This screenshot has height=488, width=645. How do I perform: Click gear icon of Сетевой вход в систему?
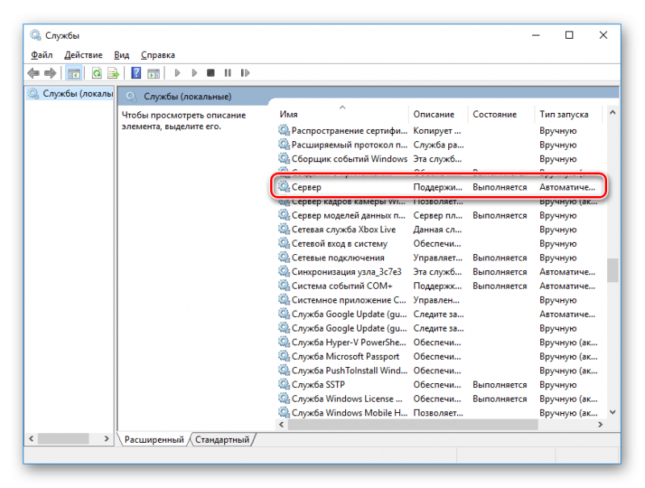284,243
